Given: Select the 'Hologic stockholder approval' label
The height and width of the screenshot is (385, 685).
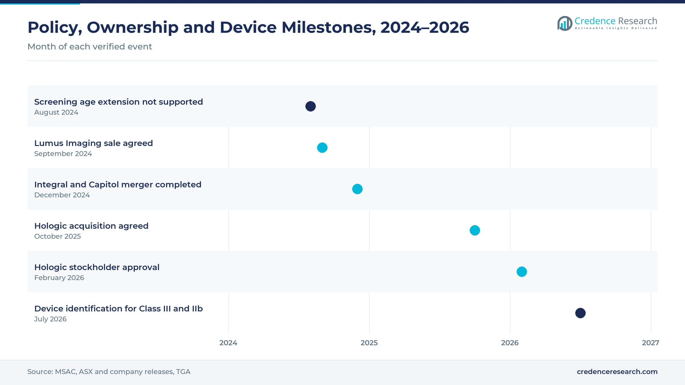Looking at the screenshot, I should pyautogui.click(x=97, y=267).
